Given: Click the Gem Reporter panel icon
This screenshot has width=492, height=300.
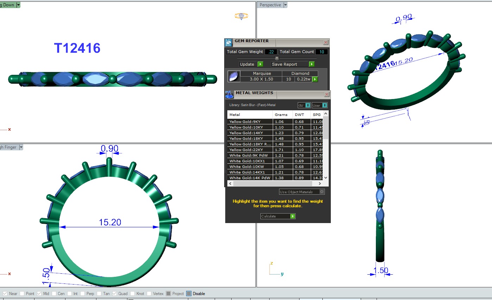Looking at the screenshot, I should pos(229,43).
